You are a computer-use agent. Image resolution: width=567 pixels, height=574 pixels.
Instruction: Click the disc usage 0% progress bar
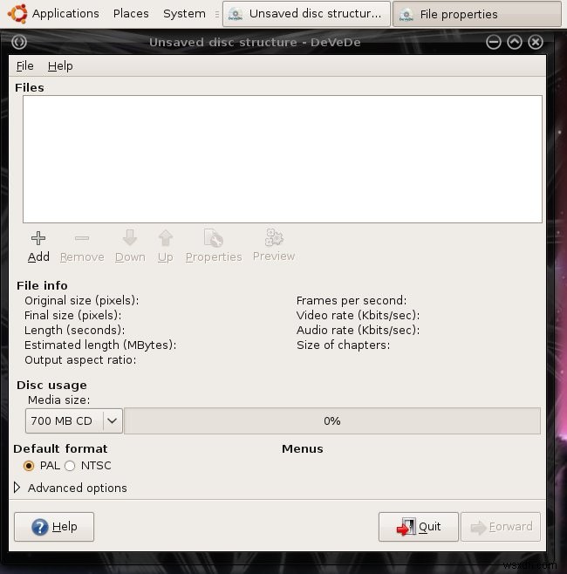coord(332,421)
